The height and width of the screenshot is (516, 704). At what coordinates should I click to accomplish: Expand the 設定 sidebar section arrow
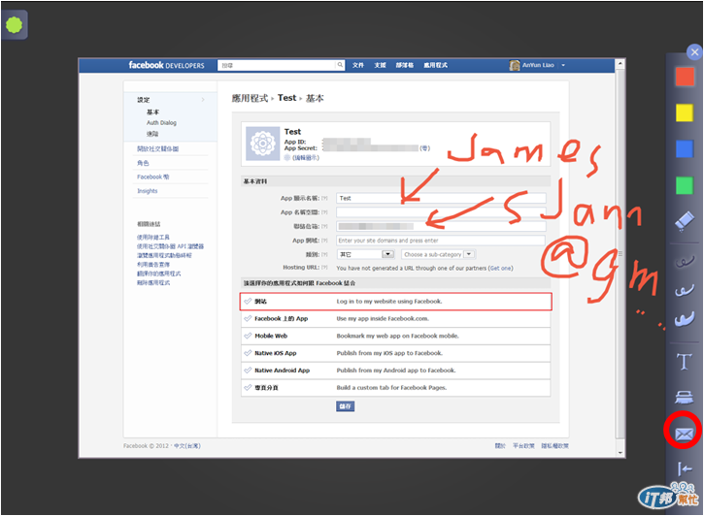tap(203, 100)
